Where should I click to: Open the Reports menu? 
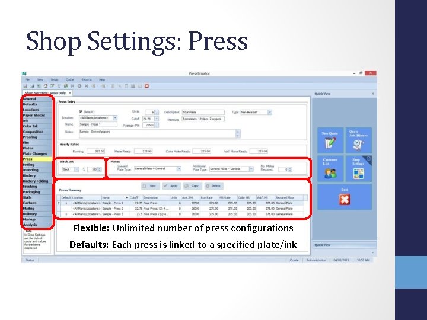pyautogui.click(x=87, y=80)
